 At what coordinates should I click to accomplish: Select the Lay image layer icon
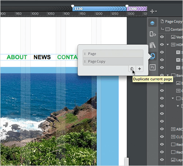173,160
